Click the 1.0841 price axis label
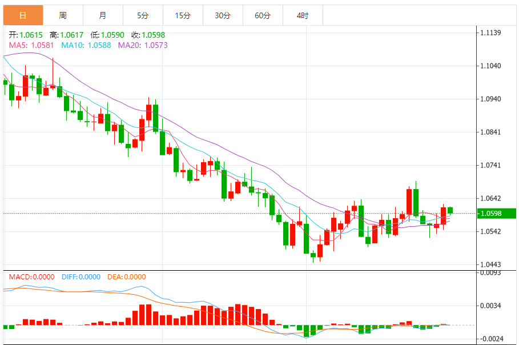The width and height of the screenshot is (519, 345). (490, 132)
